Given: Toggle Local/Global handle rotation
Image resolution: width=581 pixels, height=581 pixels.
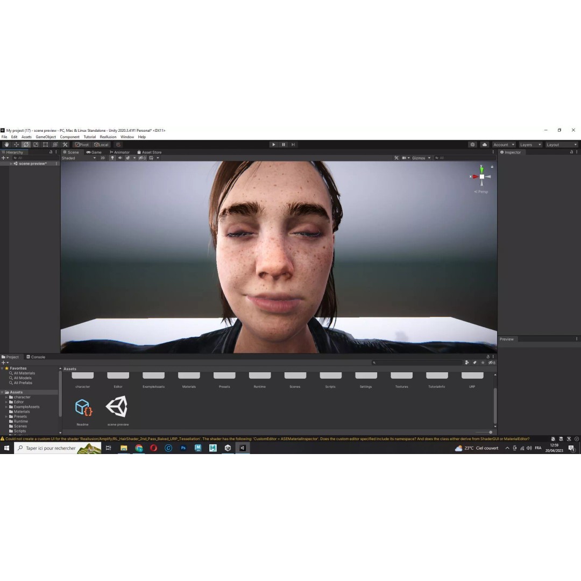Looking at the screenshot, I should click(101, 145).
